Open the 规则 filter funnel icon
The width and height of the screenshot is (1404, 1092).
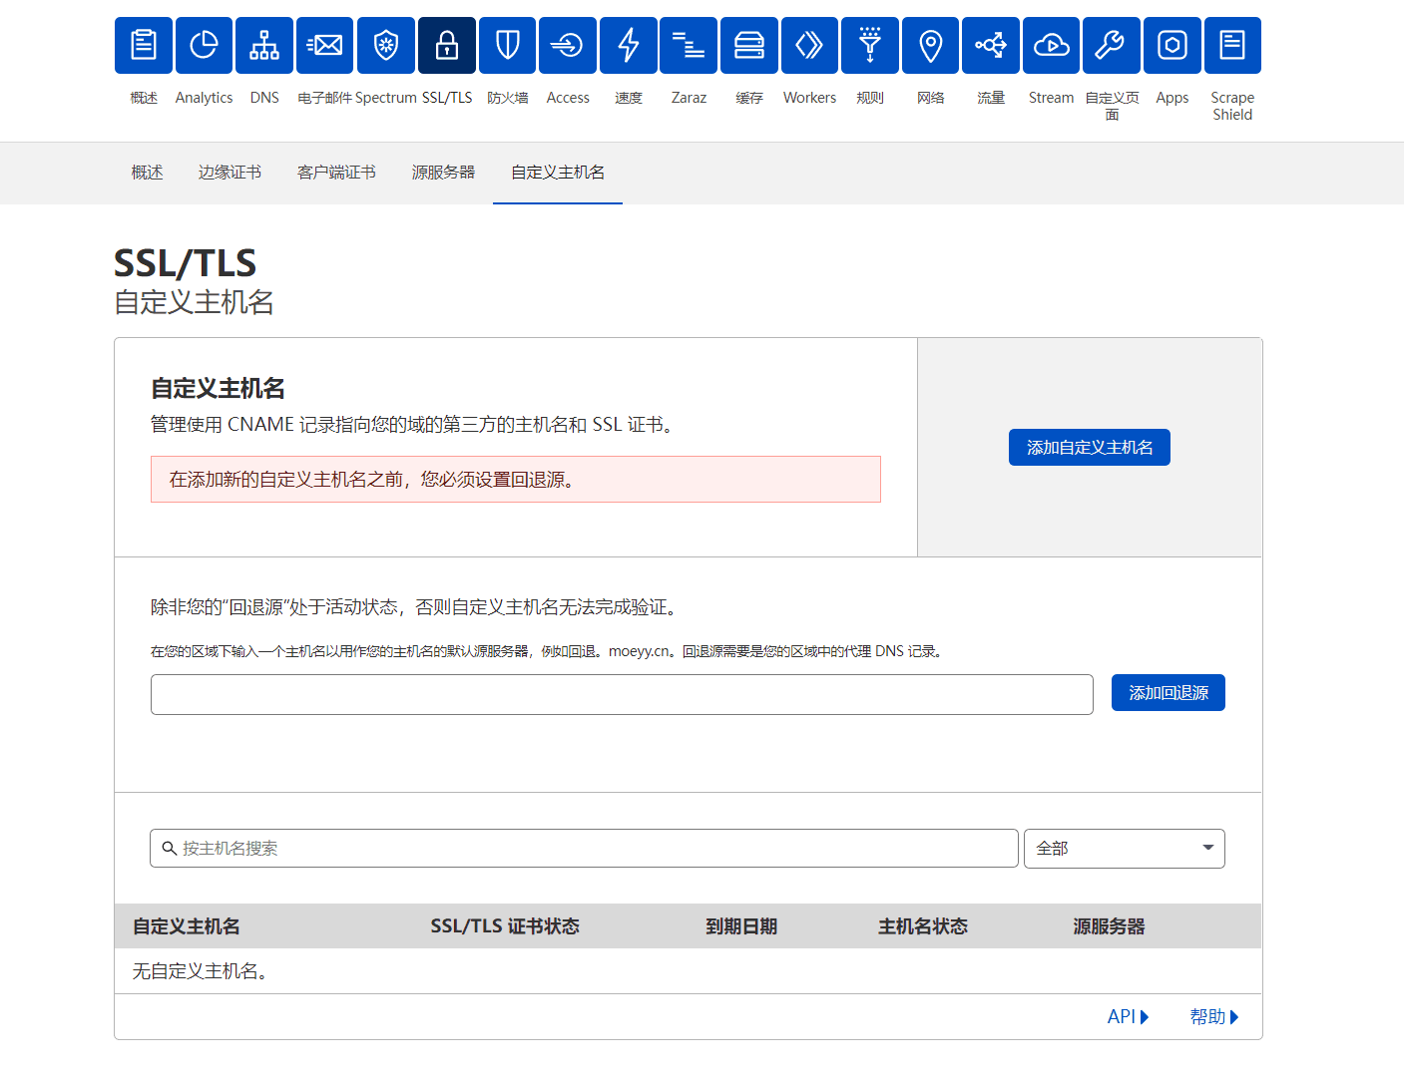click(x=869, y=46)
